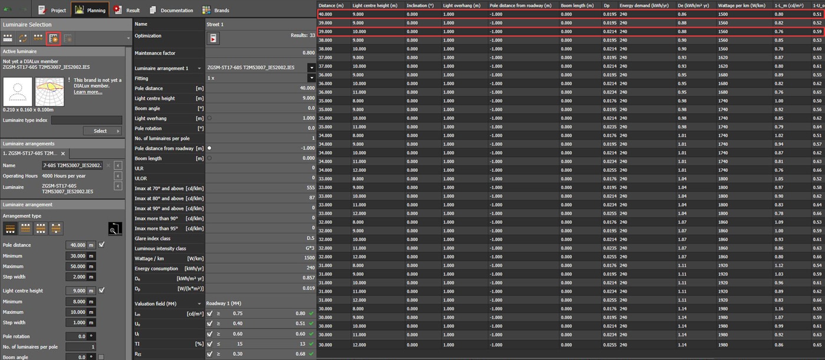Open the luminaire file dropdown ZGSM-ST17-60S
Screen dimensions: 825x360
pyautogui.click(x=311, y=68)
